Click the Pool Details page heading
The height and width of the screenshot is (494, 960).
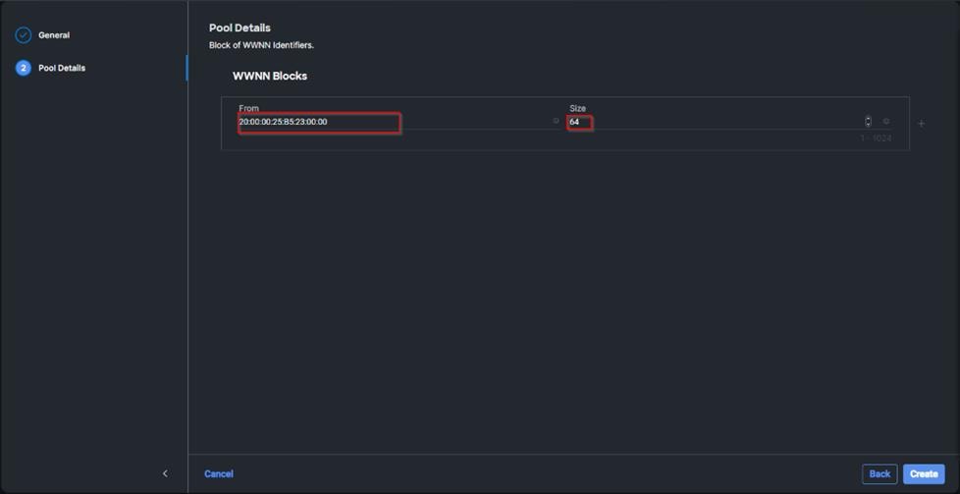click(x=240, y=27)
